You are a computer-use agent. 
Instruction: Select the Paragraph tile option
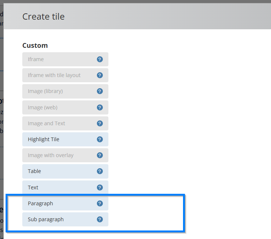click(56, 203)
